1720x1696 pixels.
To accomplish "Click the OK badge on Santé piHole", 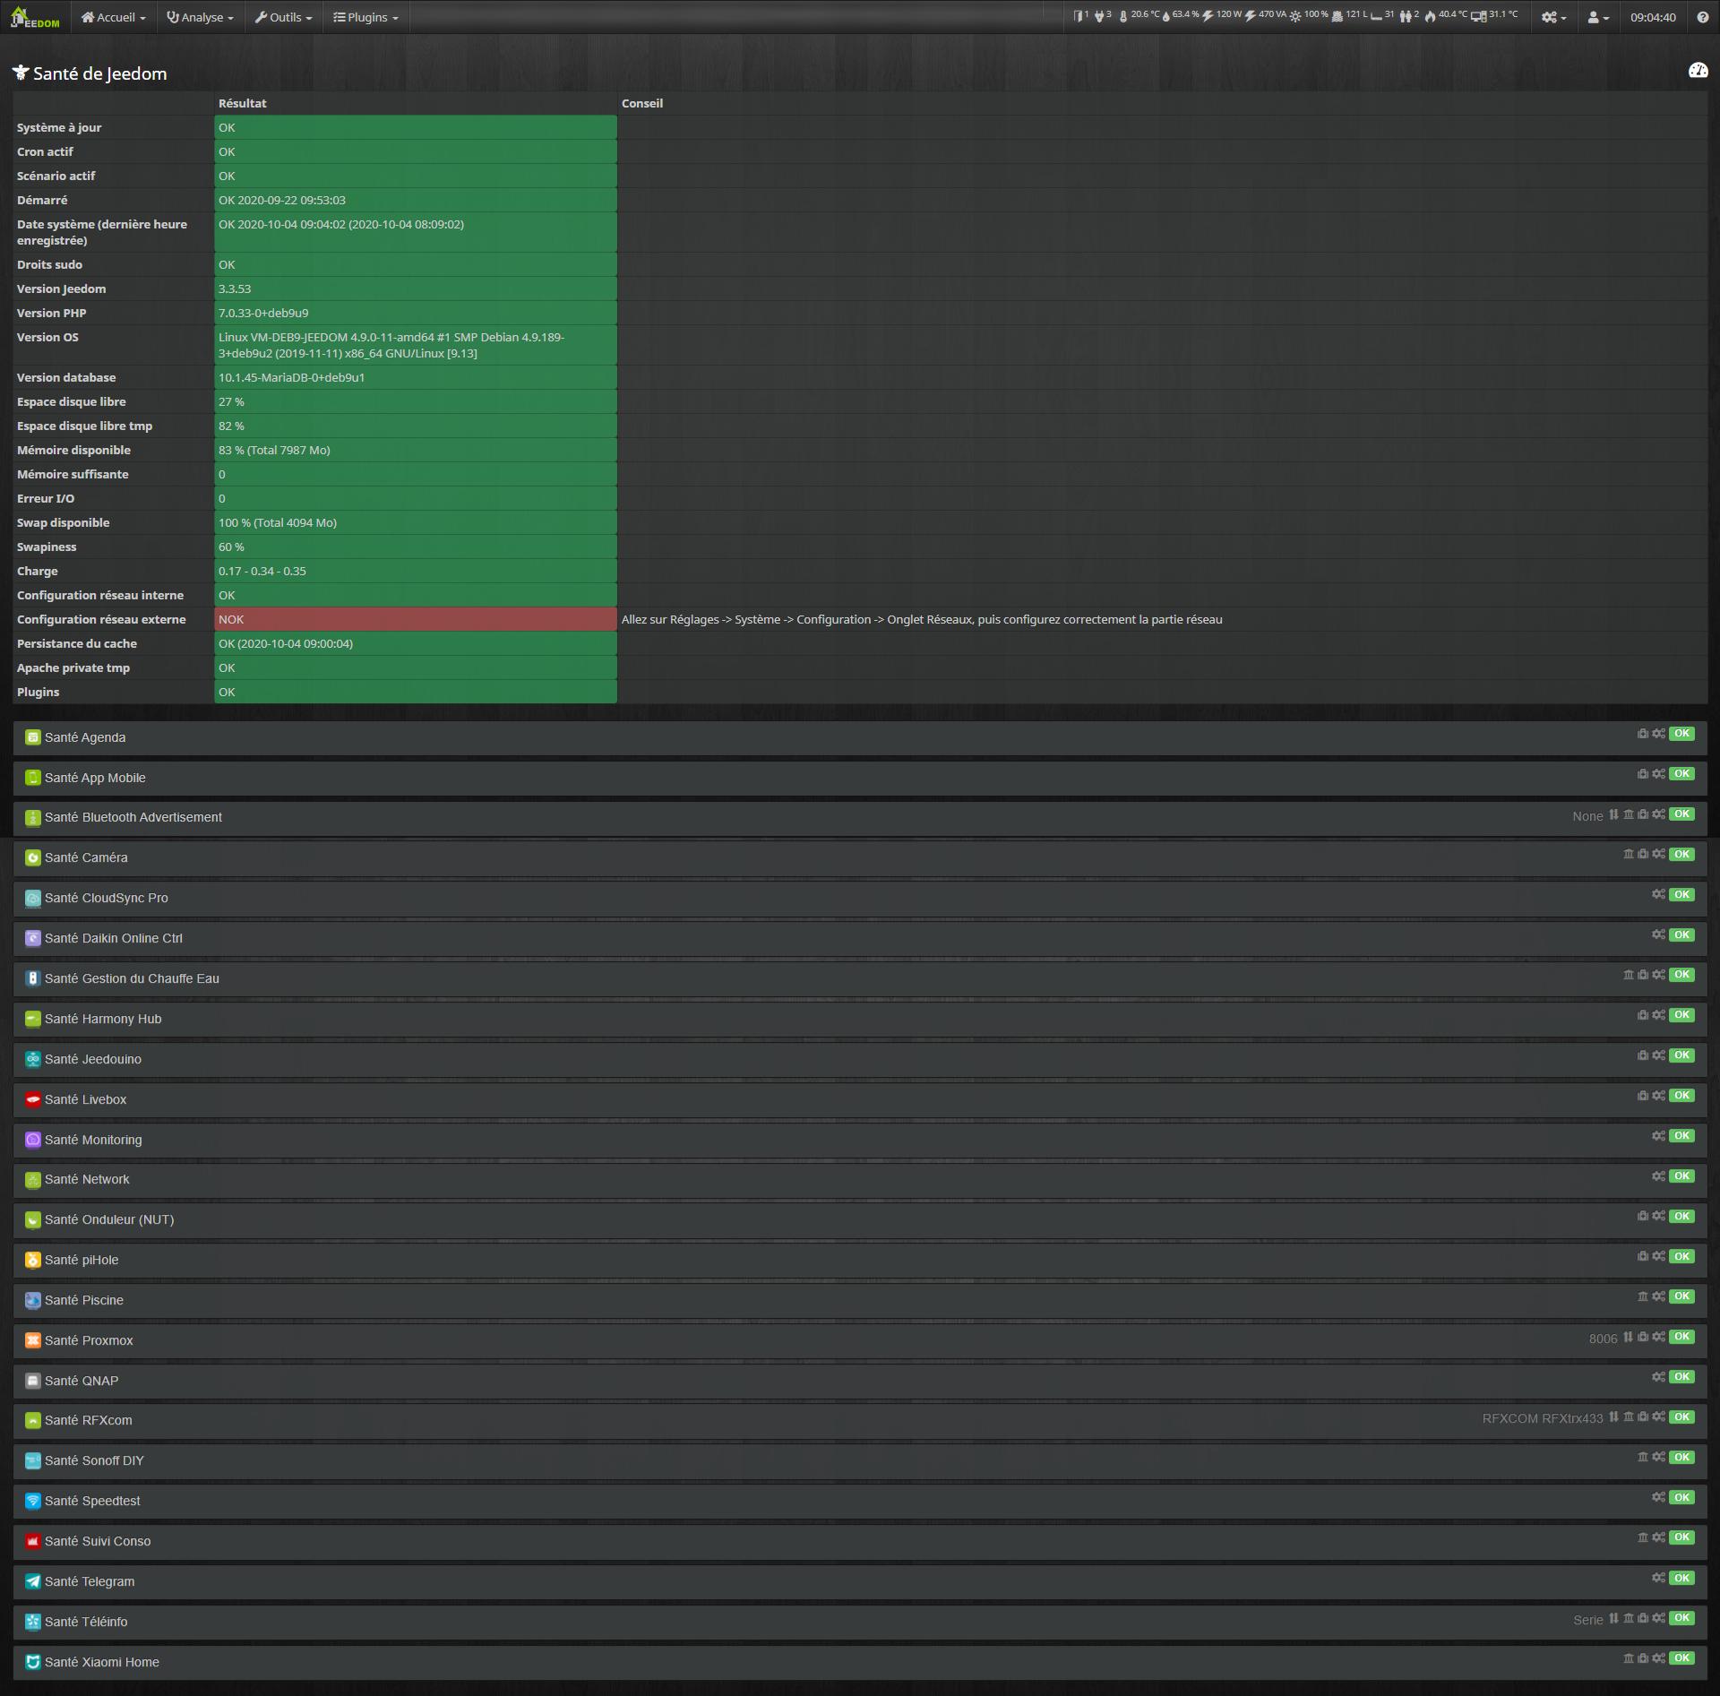I will [1681, 1256].
